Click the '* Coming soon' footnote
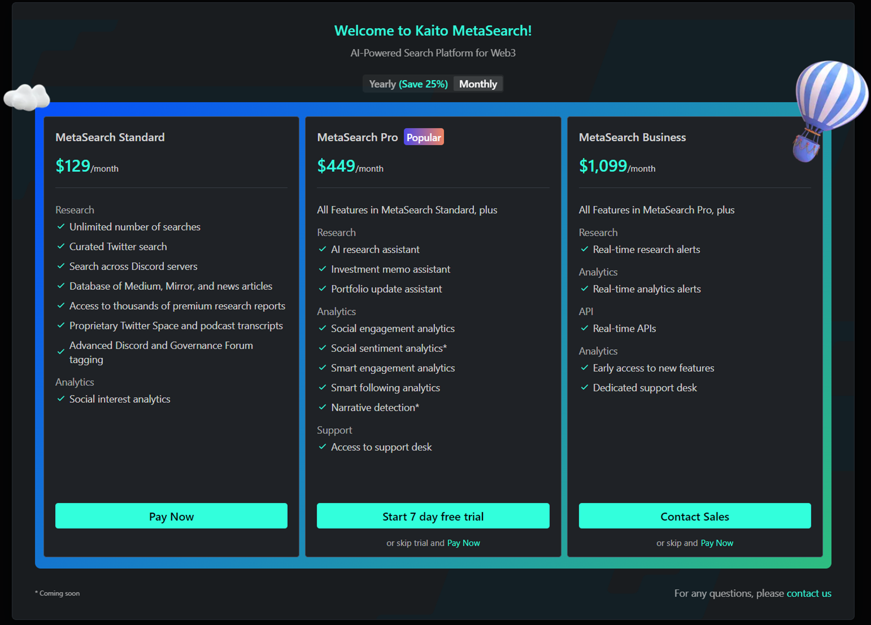The width and height of the screenshot is (871, 625). (x=57, y=594)
